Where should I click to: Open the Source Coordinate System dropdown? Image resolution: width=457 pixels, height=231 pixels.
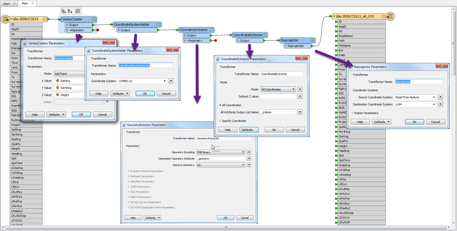point(434,97)
